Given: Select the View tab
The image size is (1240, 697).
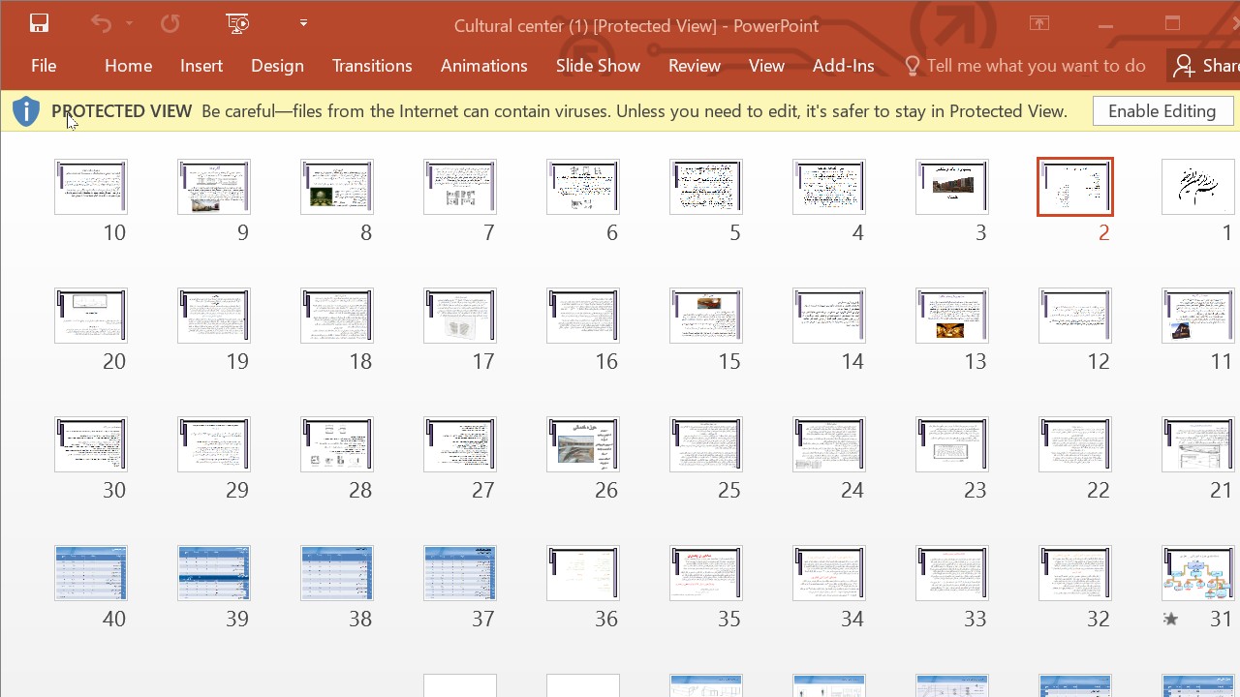Looking at the screenshot, I should (x=766, y=66).
